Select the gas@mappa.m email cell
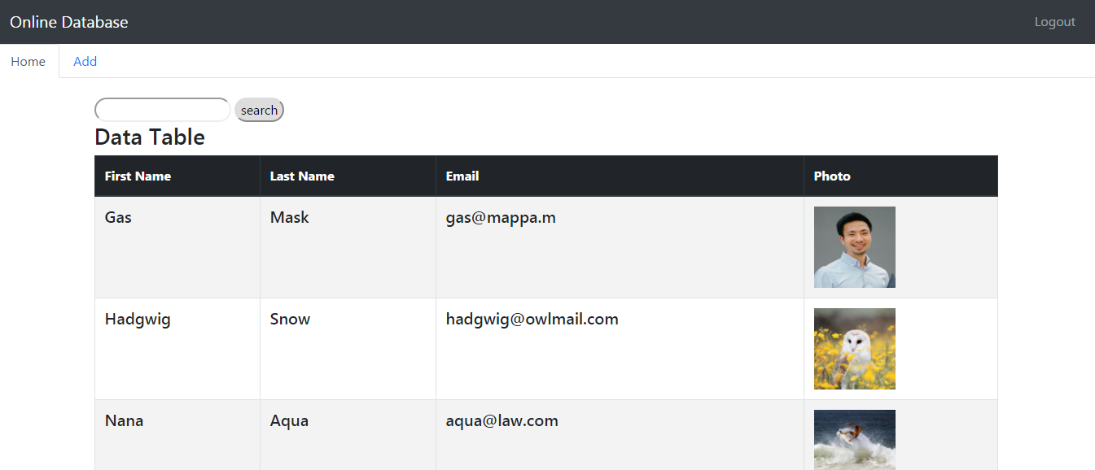 coord(501,218)
